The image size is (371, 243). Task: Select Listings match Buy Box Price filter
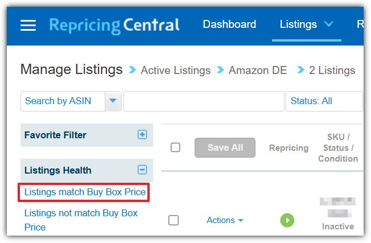click(x=85, y=192)
